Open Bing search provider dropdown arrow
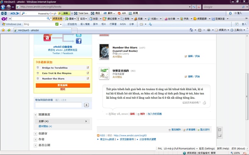249x155 pixels. 61,24
